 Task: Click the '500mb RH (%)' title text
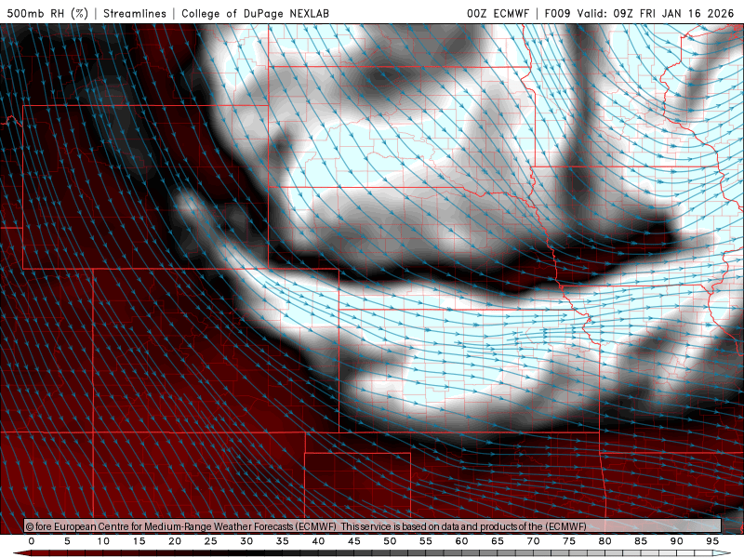coord(47,13)
